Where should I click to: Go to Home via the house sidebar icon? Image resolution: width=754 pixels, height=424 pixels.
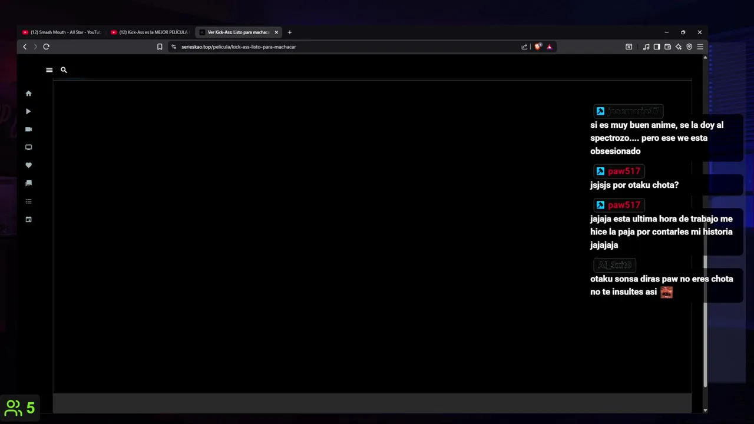pos(28,93)
